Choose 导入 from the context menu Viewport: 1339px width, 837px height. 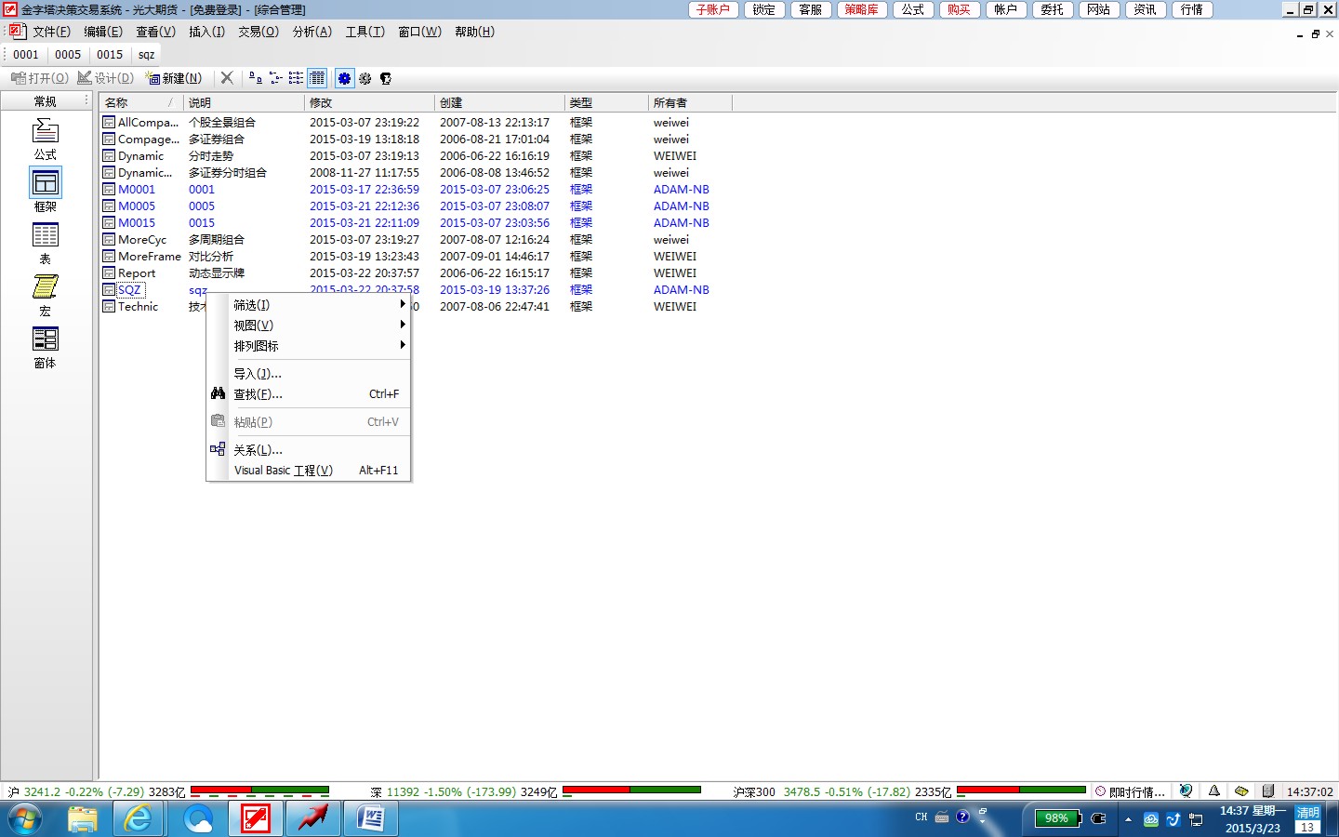click(258, 374)
